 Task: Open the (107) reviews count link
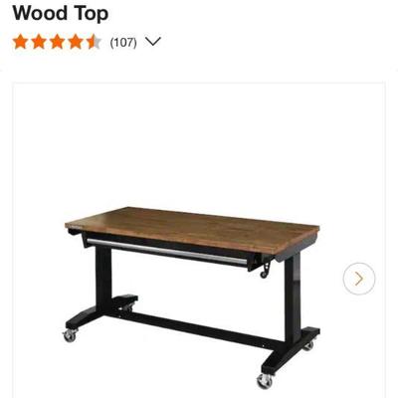(123, 43)
